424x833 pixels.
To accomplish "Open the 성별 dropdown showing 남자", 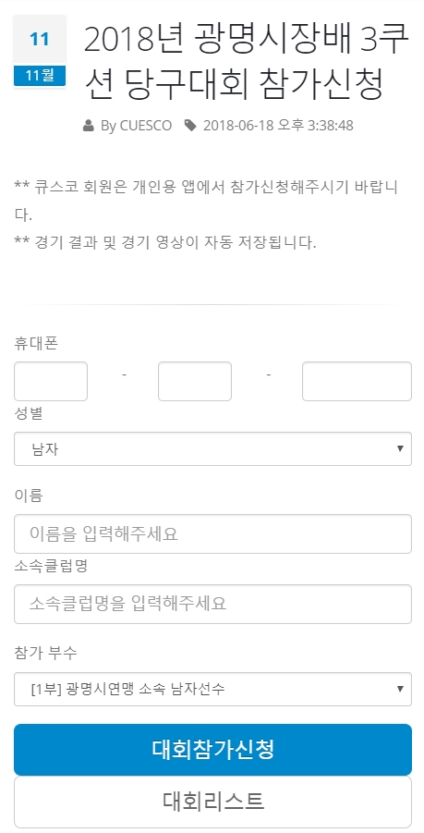I will tap(212, 449).
